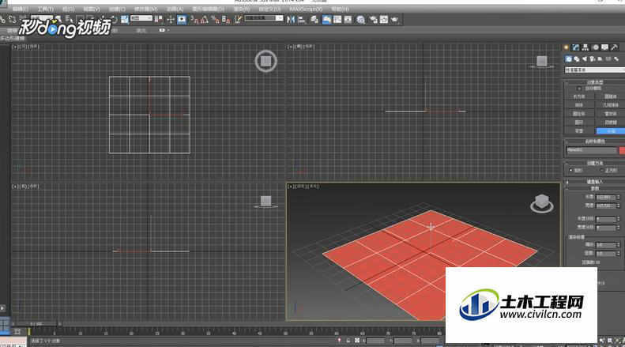The height and width of the screenshot is (347, 625).
Task: Toggle the Angle Snap button
Action: [x=205, y=19]
